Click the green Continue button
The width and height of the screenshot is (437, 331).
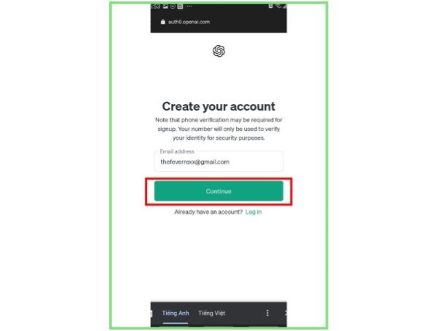click(219, 191)
